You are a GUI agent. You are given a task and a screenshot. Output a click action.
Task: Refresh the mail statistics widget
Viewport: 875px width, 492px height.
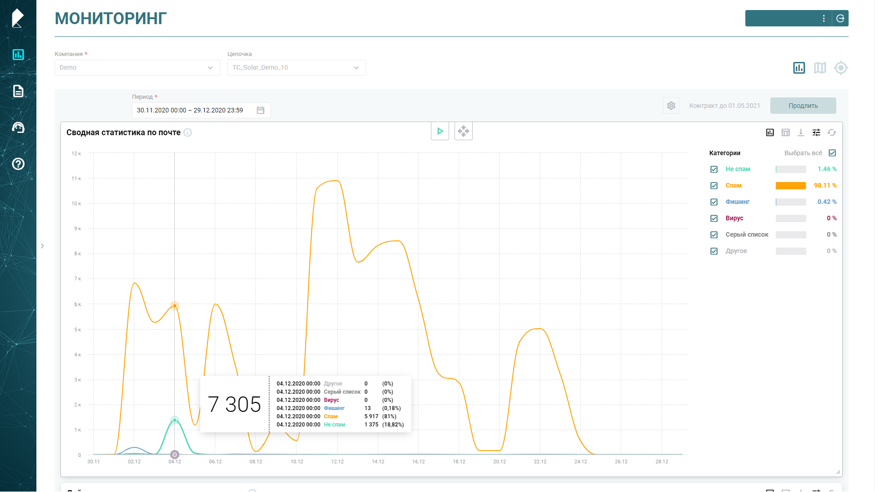point(832,132)
